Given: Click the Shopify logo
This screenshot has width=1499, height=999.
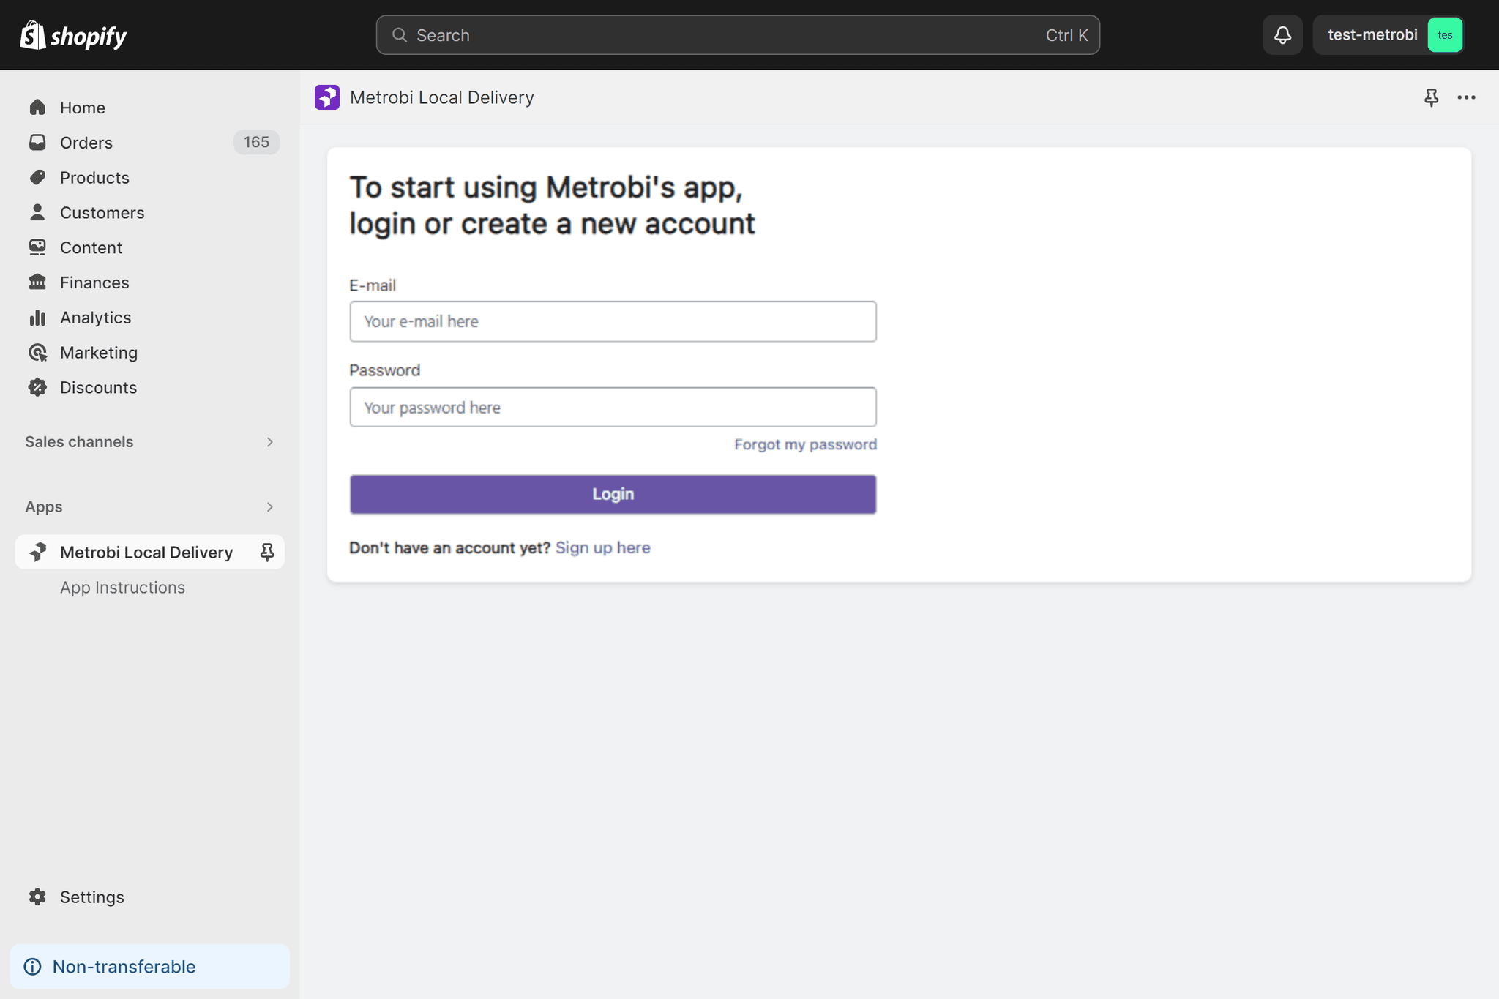Looking at the screenshot, I should coord(73,35).
